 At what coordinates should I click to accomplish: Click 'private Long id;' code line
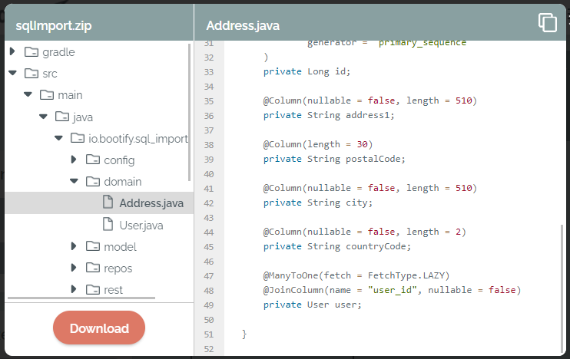[307, 71]
